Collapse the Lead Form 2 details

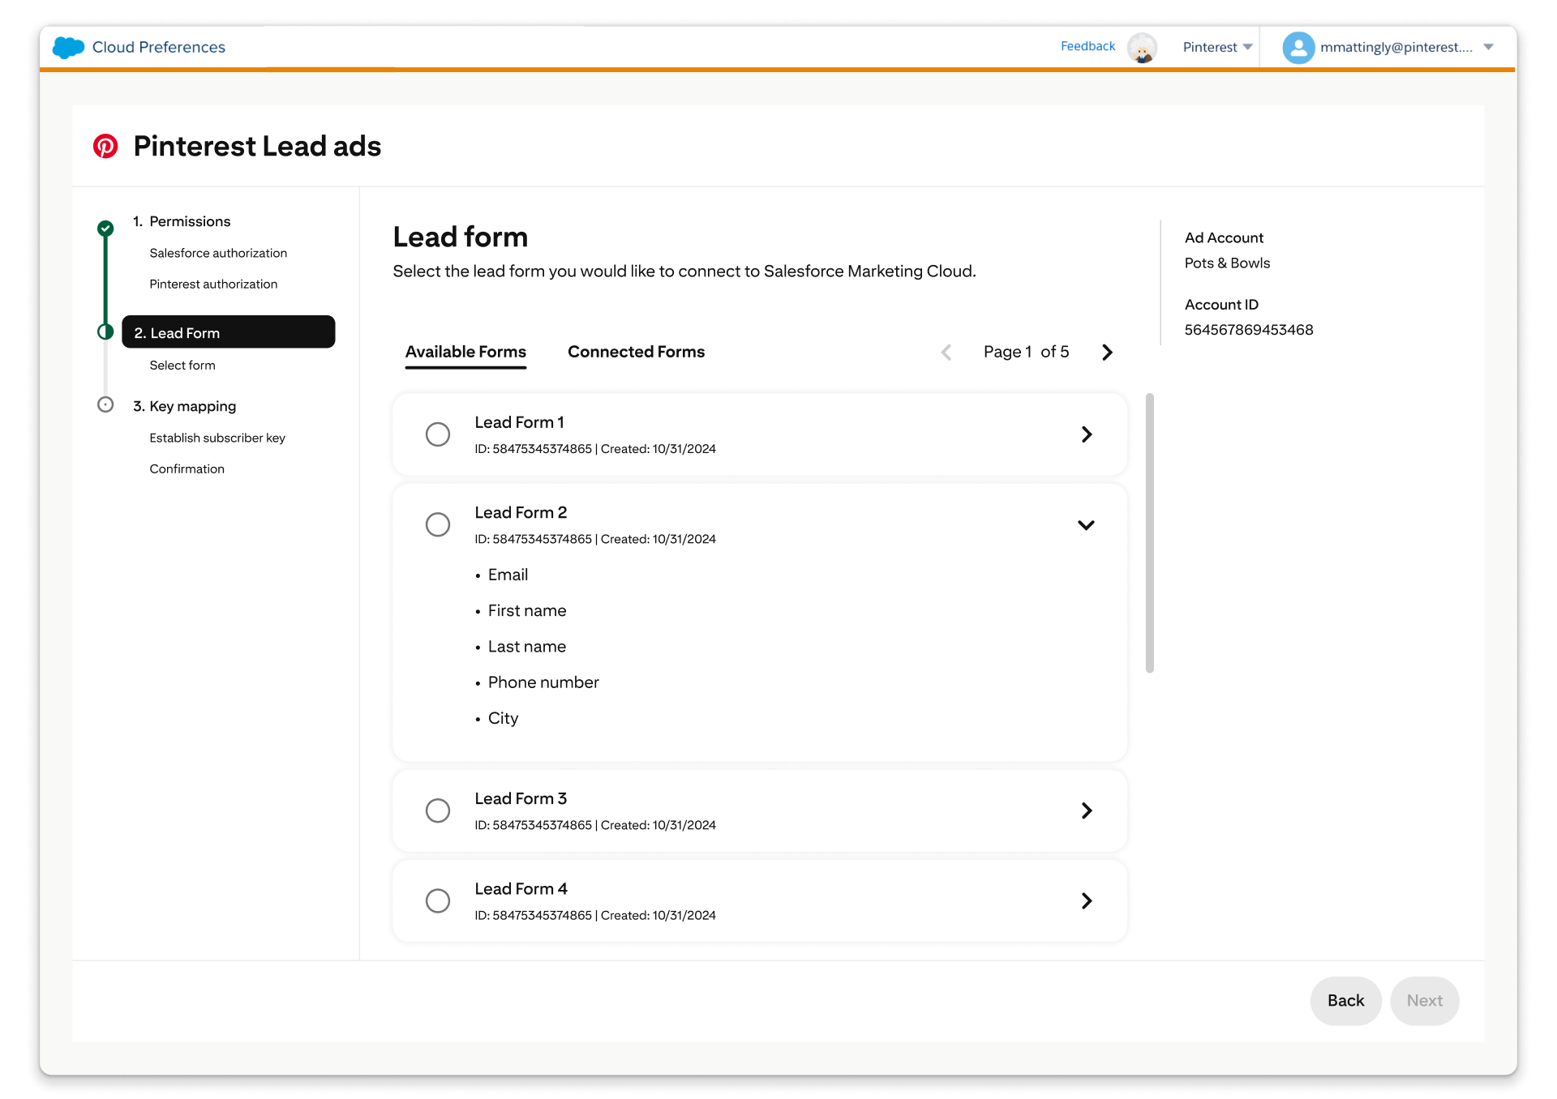coord(1086,525)
